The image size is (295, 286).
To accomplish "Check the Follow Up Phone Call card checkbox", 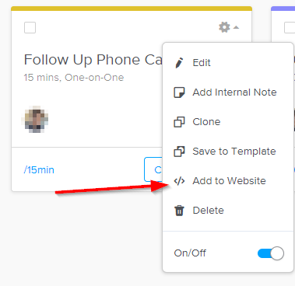I will (x=30, y=27).
